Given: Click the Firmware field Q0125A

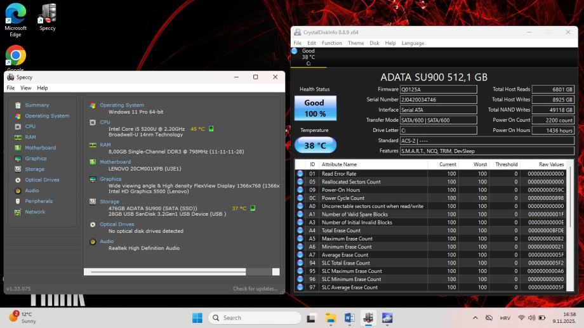Looking at the screenshot, I should click(439, 89).
